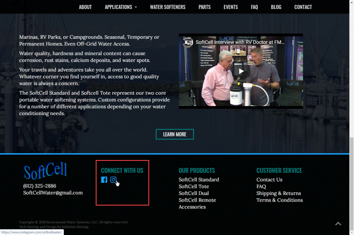This screenshot has height=235, width=354.
Task: Expand the Applications dropdown menu
Action: [x=121, y=7]
